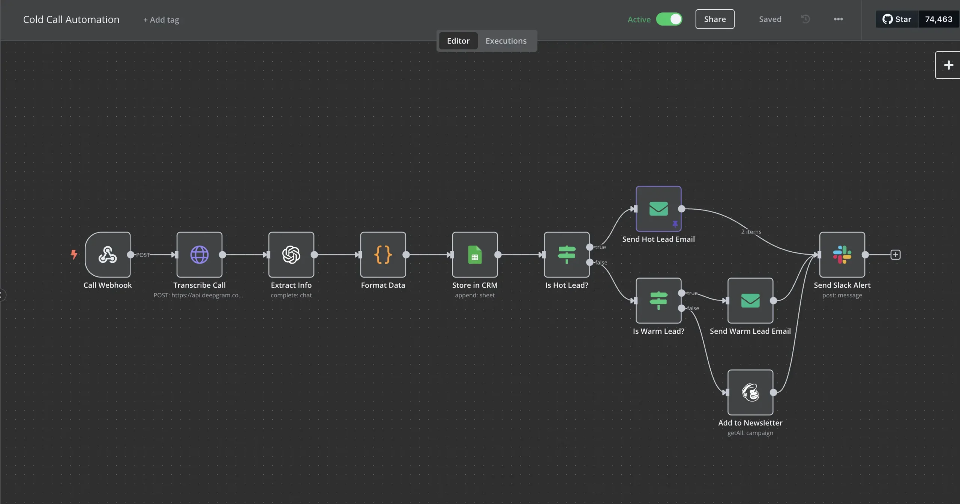Image resolution: width=960 pixels, height=504 pixels.
Task: Toggle the workflow Active switch off
Action: (x=669, y=19)
